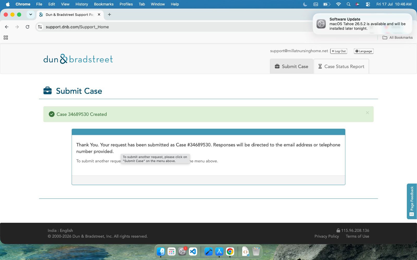Open the File menu
417x260 pixels.
[x=39, y=4]
